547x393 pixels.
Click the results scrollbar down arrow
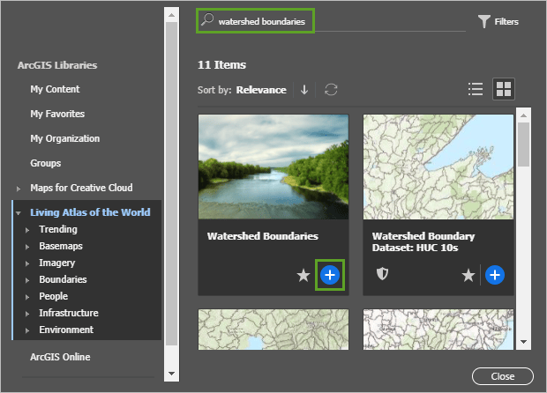coord(524,342)
